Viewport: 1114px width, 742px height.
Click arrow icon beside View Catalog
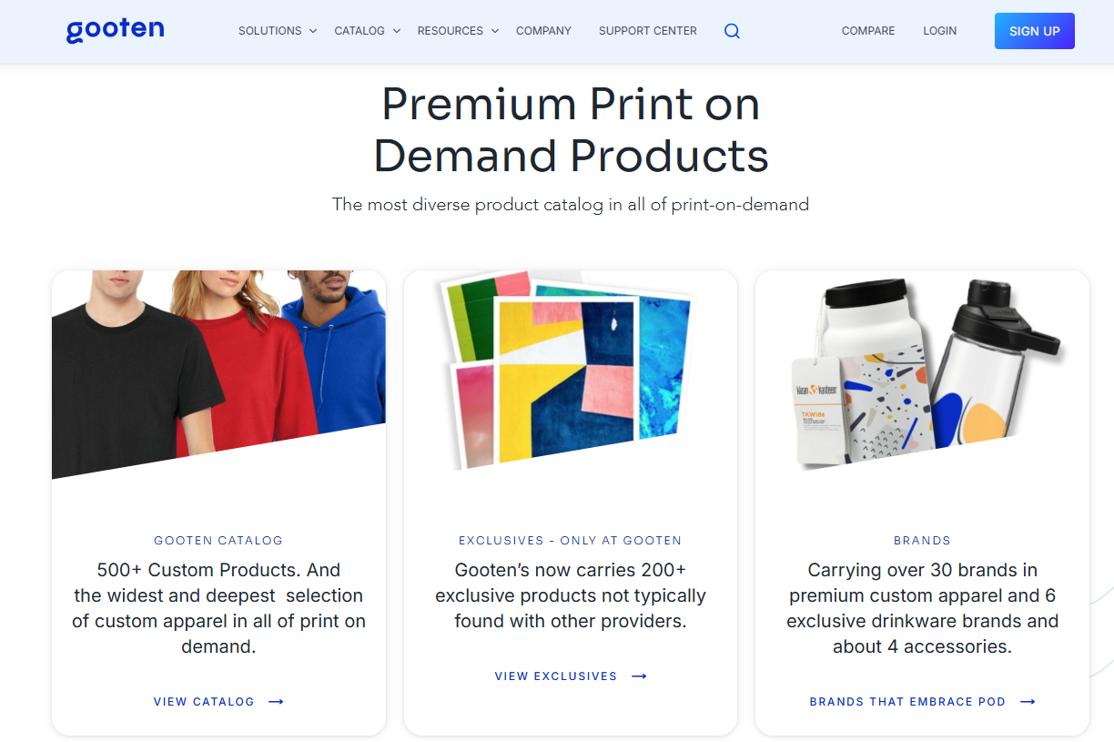(277, 702)
